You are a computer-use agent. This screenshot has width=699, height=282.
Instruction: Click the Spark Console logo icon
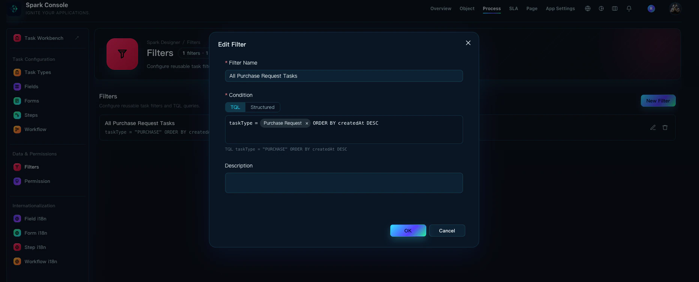pyautogui.click(x=14, y=9)
